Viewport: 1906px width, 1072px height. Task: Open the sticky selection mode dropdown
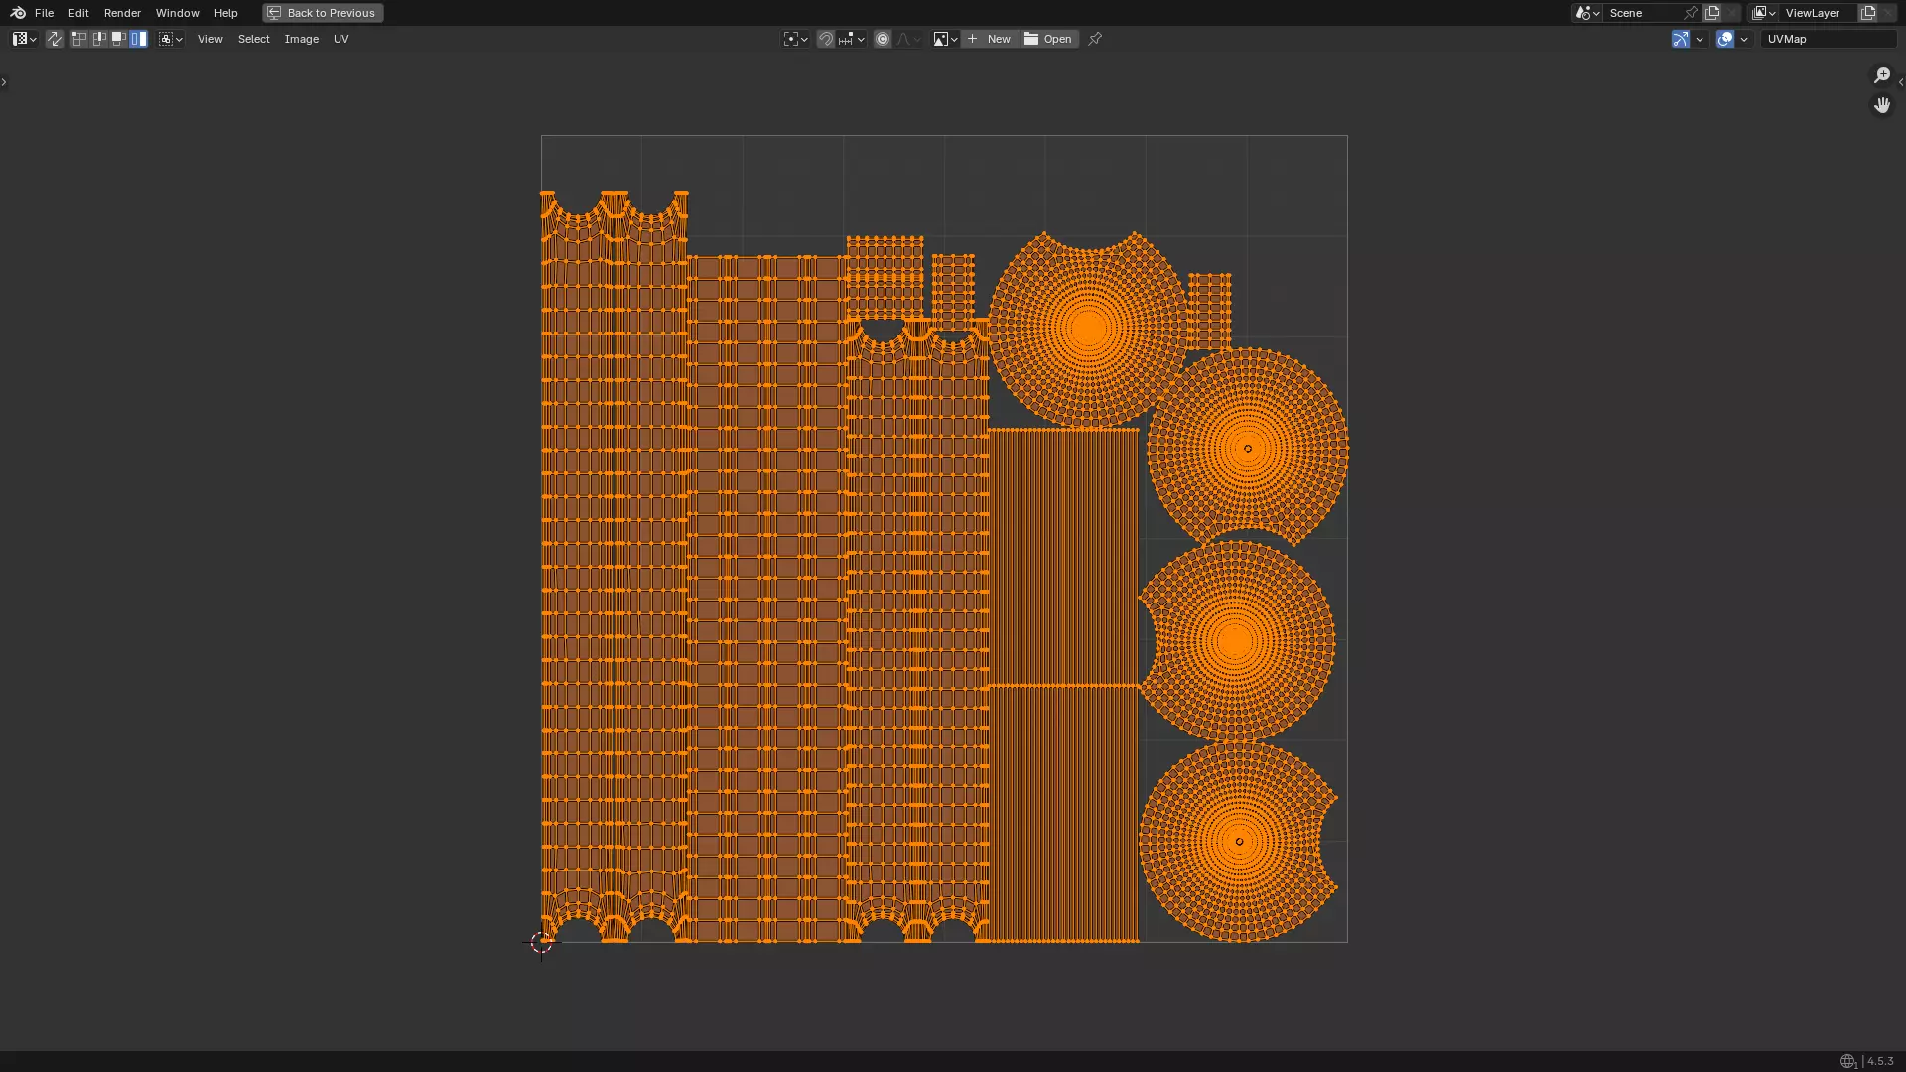pyautogui.click(x=171, y=39)
